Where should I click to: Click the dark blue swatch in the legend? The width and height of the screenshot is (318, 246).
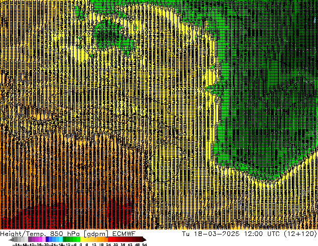tap(47, 239)
